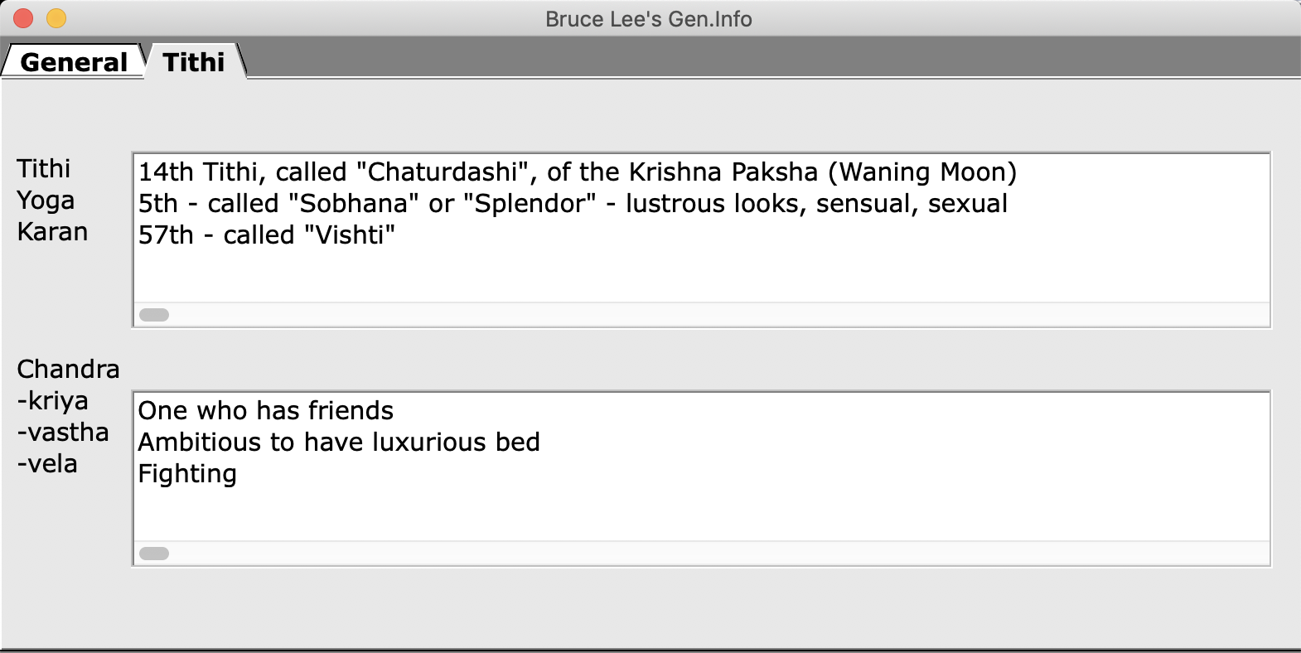Screen dimensions: 1301x653
Task: Select the Tithi tab
Action: (x=194, y=62)
